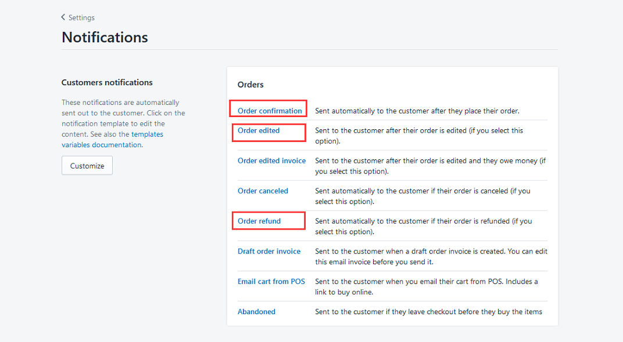Open the Order refund template
Image resolution: width=623 pixels, height=342 pixels.
pyautogui.click(x=259, y=221)
